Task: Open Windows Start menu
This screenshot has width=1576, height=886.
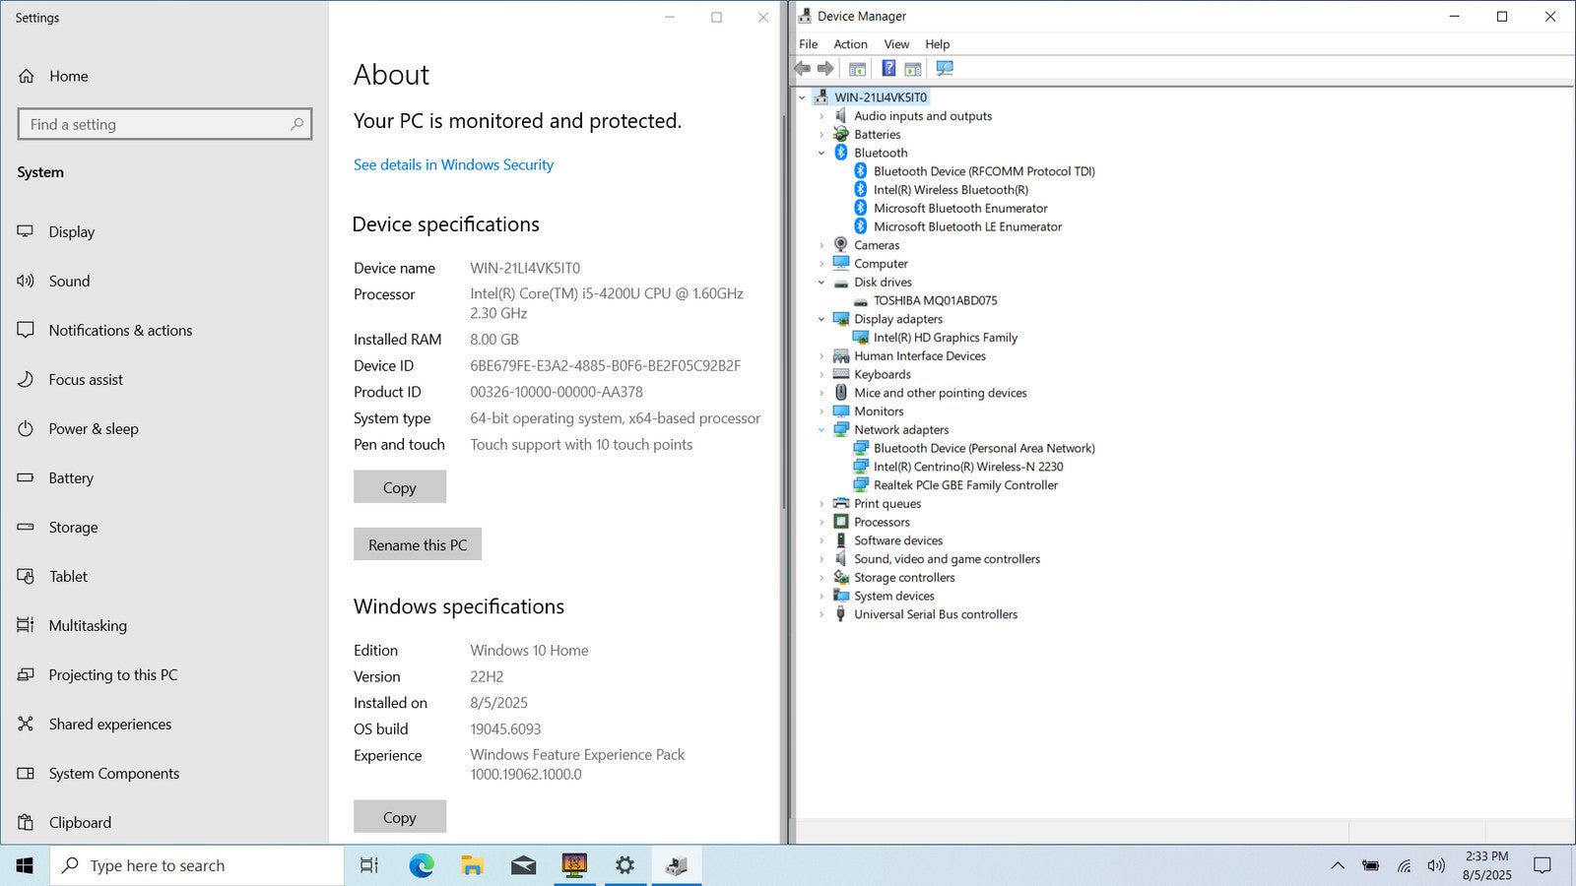Action: (x=25, y=865)
